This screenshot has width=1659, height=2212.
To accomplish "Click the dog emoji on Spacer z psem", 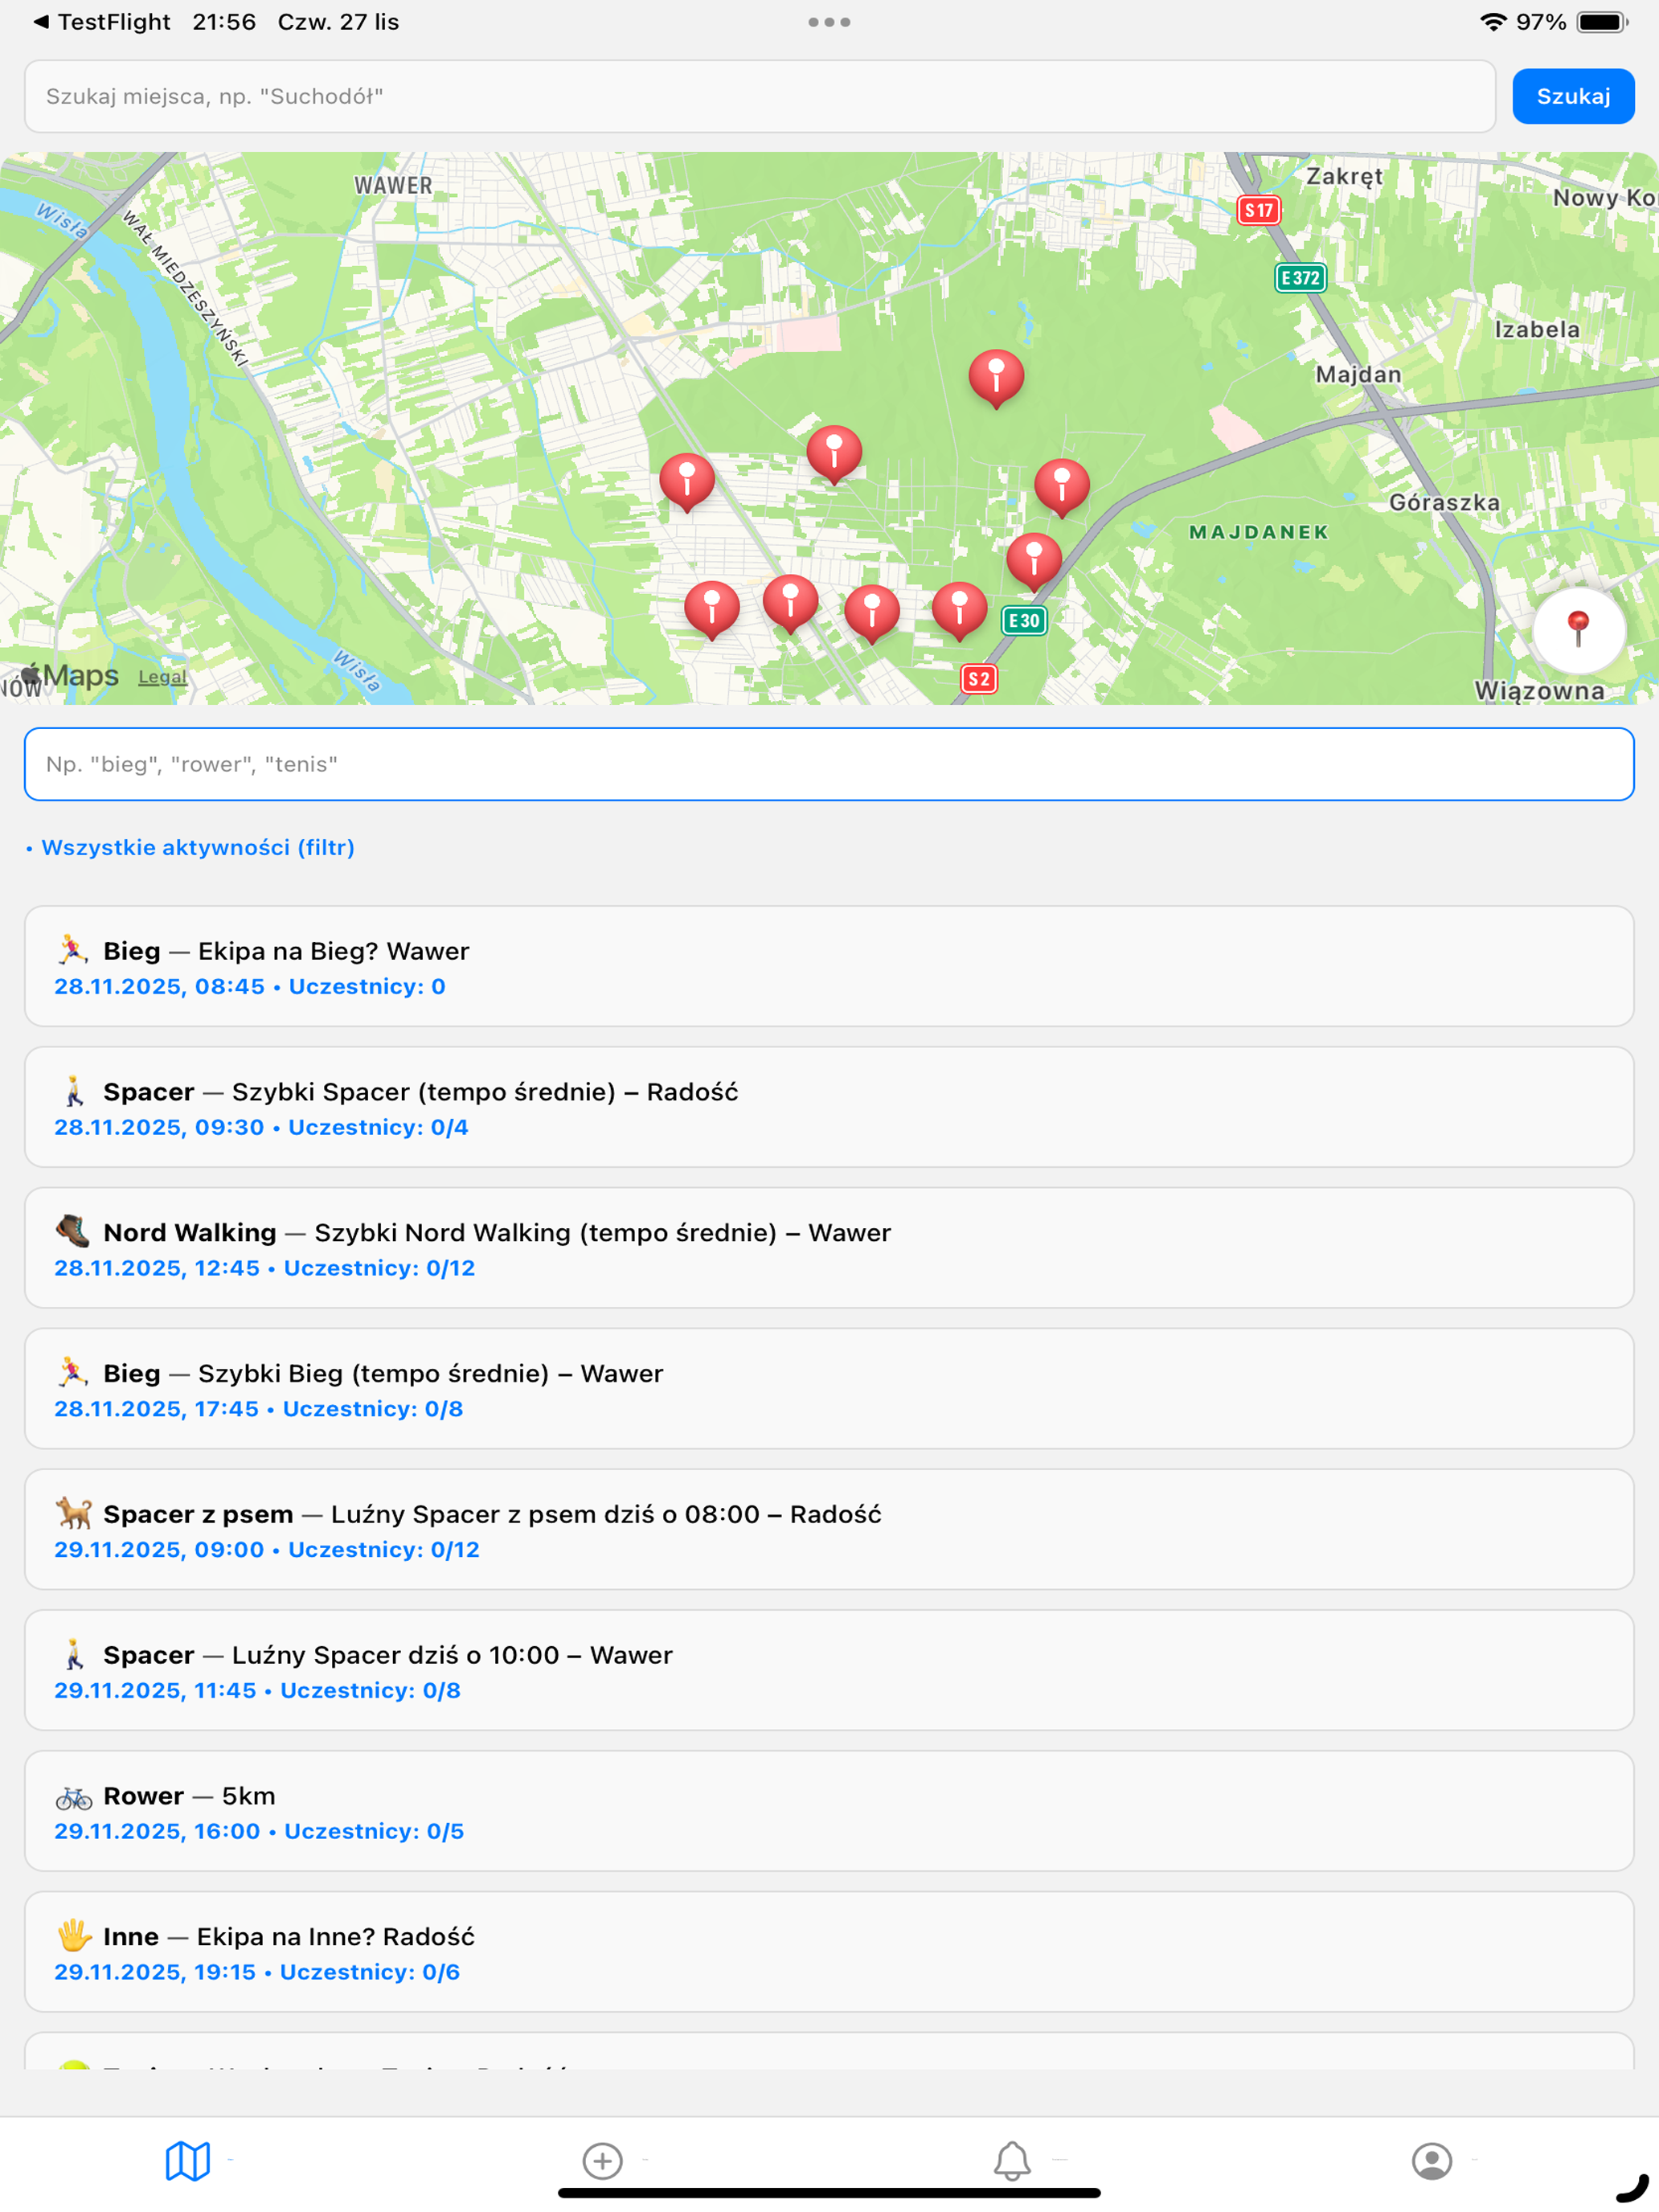I will (x=73, y=1513).
